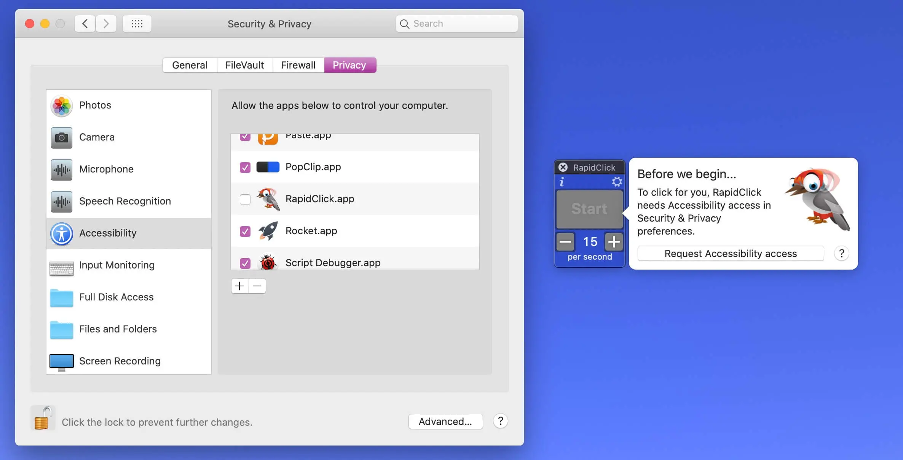Show all preferences grid icon
Viewport: 903px width, 460px height.
click(137, 24)
